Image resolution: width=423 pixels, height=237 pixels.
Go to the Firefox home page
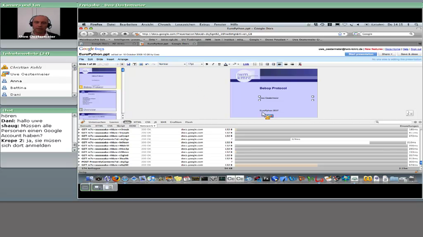click(x=125, y=34)
